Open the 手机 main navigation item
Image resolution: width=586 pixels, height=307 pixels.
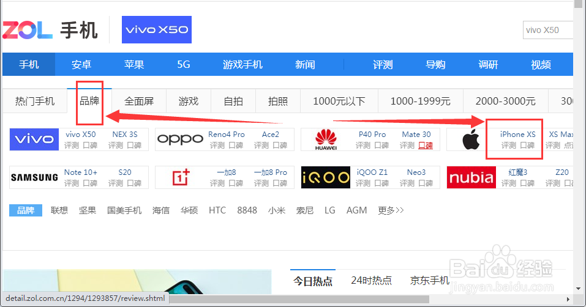coord(29,65)
